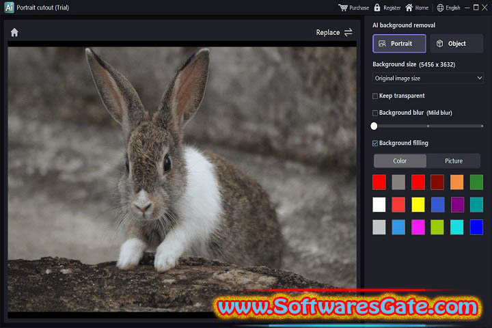The image size is (492, 328).
Task: Click the AI background removal heading
Action: pyautogui.click(x=404, y=25)
